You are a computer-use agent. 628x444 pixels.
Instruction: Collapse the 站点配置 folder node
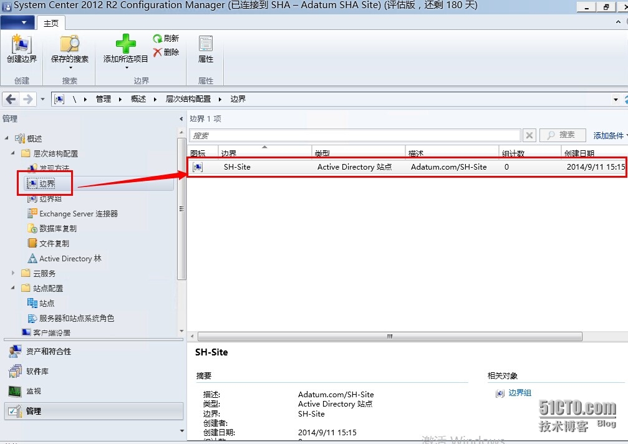[x=13, y=288]
